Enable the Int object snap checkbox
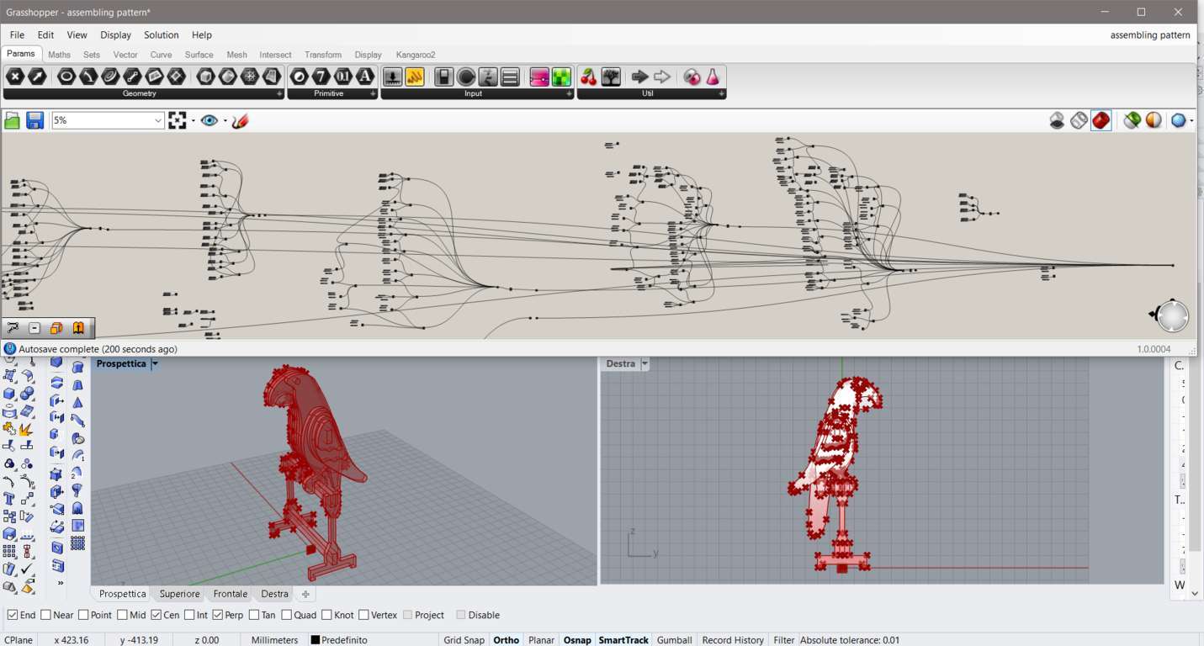 tap(189, 615)
